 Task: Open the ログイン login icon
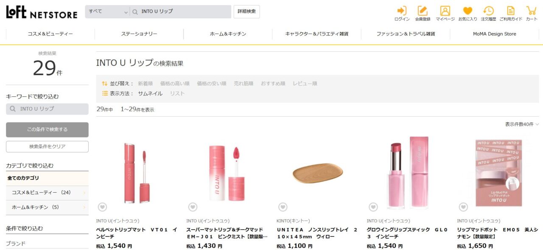click(402, 14)
